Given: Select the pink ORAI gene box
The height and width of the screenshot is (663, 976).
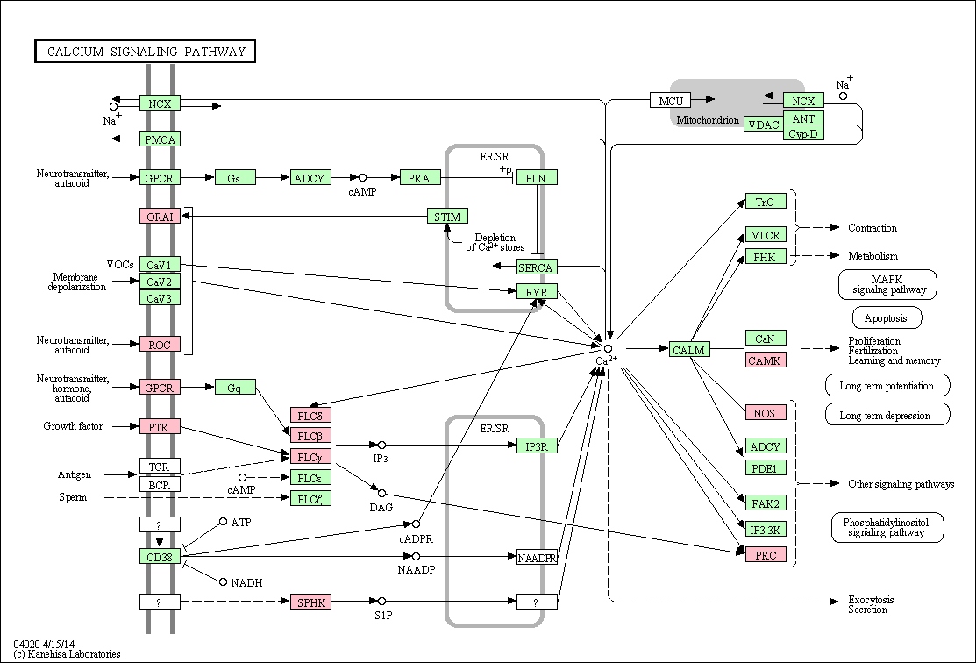Looking at the screenshot, I should (x=160, y=216).
